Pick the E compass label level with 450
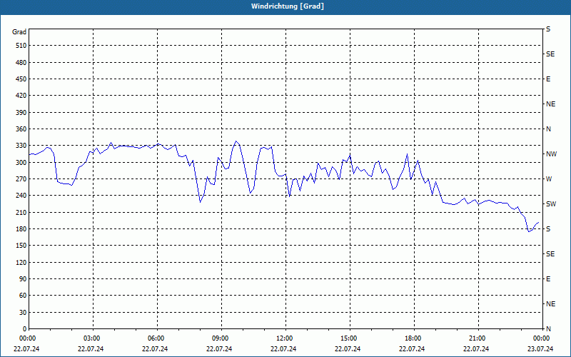The height and width of the screenshot is (357, 571). [x=548, y=79]
